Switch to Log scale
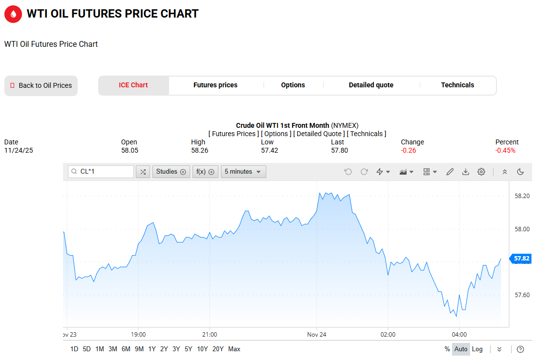 pos(477,349)
